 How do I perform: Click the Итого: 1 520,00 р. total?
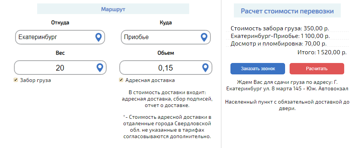tap(322, 52)
